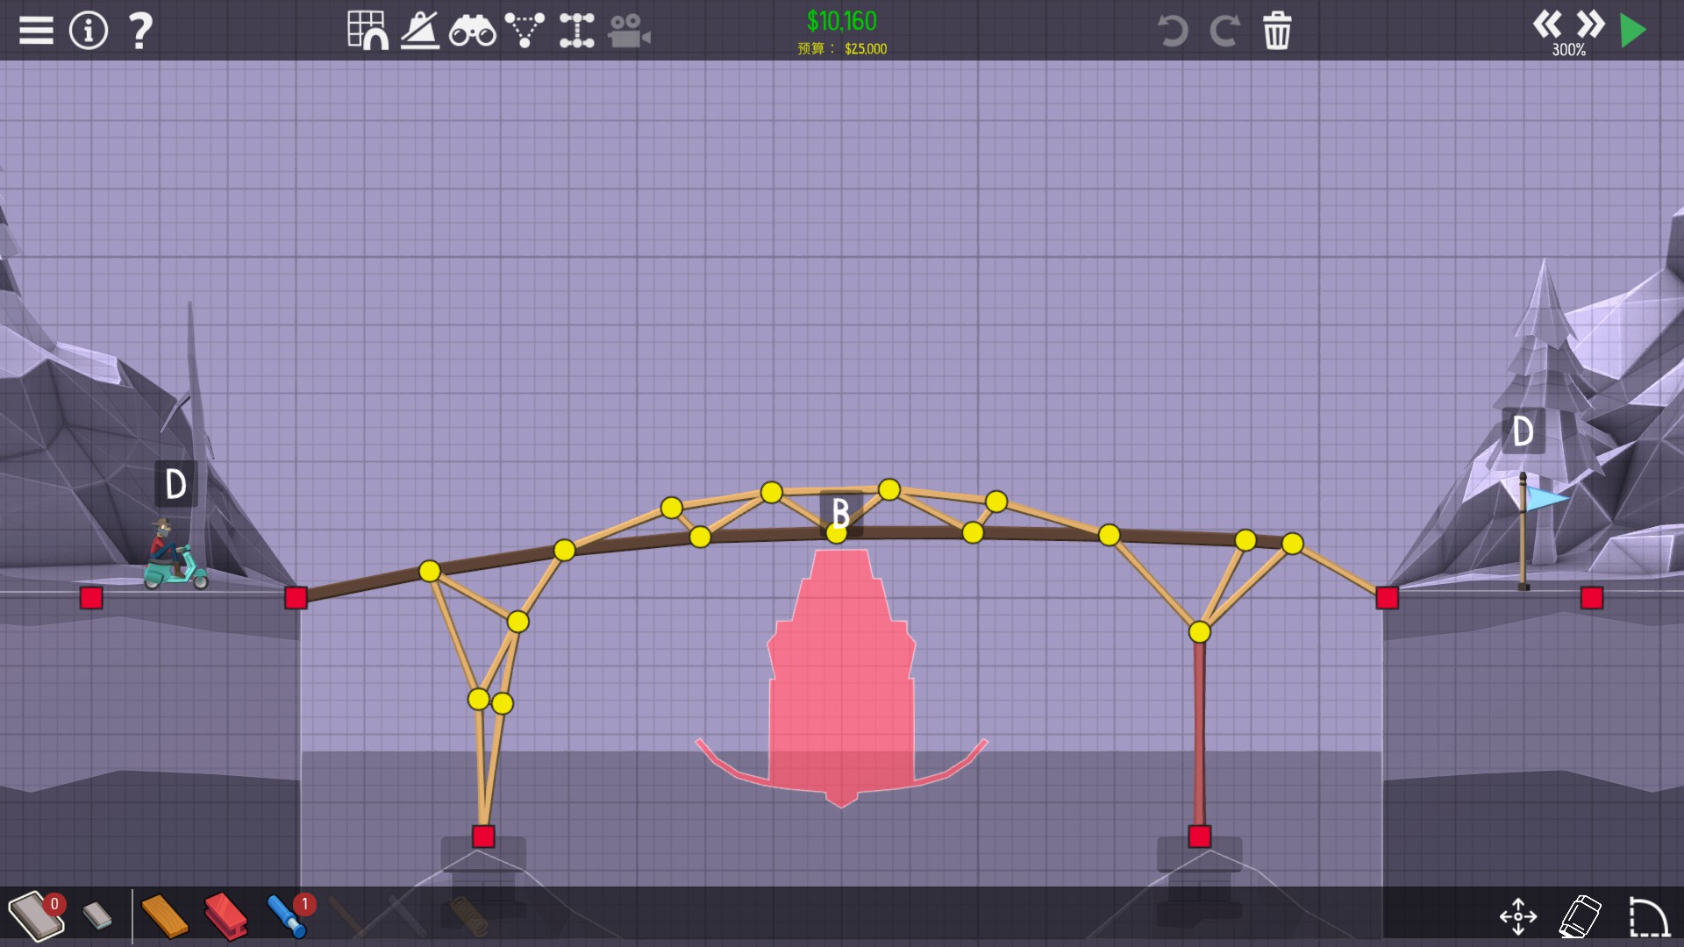Toggle grid snap with arch icon

click(x=367, y=31)
